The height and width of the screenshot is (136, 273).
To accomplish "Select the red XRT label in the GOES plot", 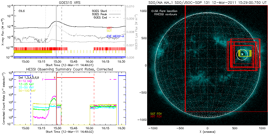I will pyautogui.click(x=110, y=28).
